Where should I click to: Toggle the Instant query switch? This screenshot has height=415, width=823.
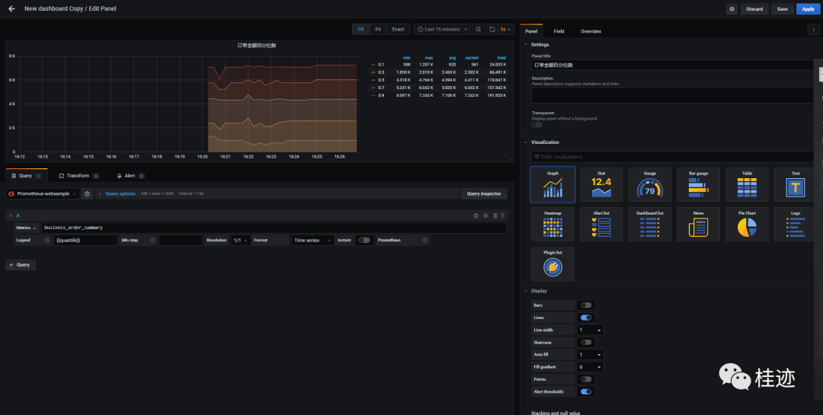point(364,241)
